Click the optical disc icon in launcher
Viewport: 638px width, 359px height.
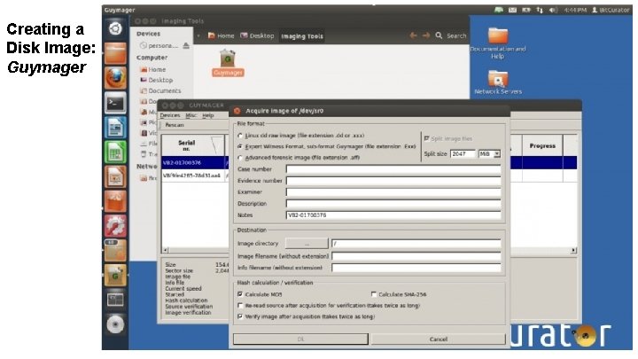tap(115, 324)
